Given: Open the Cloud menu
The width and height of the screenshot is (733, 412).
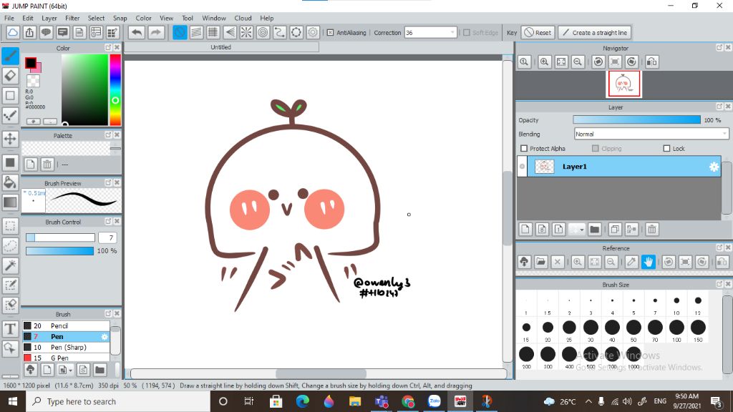Looking at the screenshot, I should click(243, 18).
